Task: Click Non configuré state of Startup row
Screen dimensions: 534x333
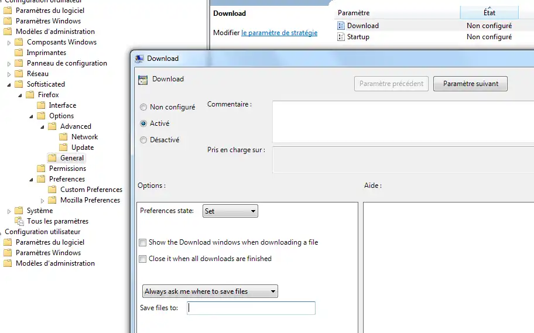Action: (489, 37)
